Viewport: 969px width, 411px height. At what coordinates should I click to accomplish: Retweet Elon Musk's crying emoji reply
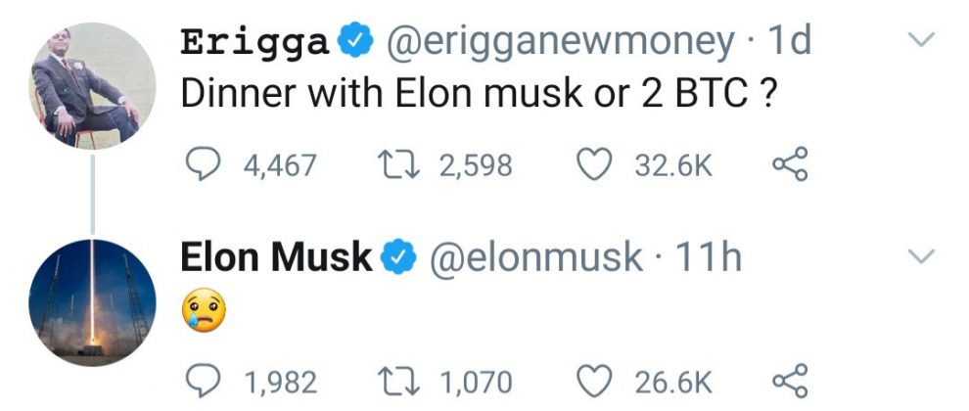click(x=398, y=381)
